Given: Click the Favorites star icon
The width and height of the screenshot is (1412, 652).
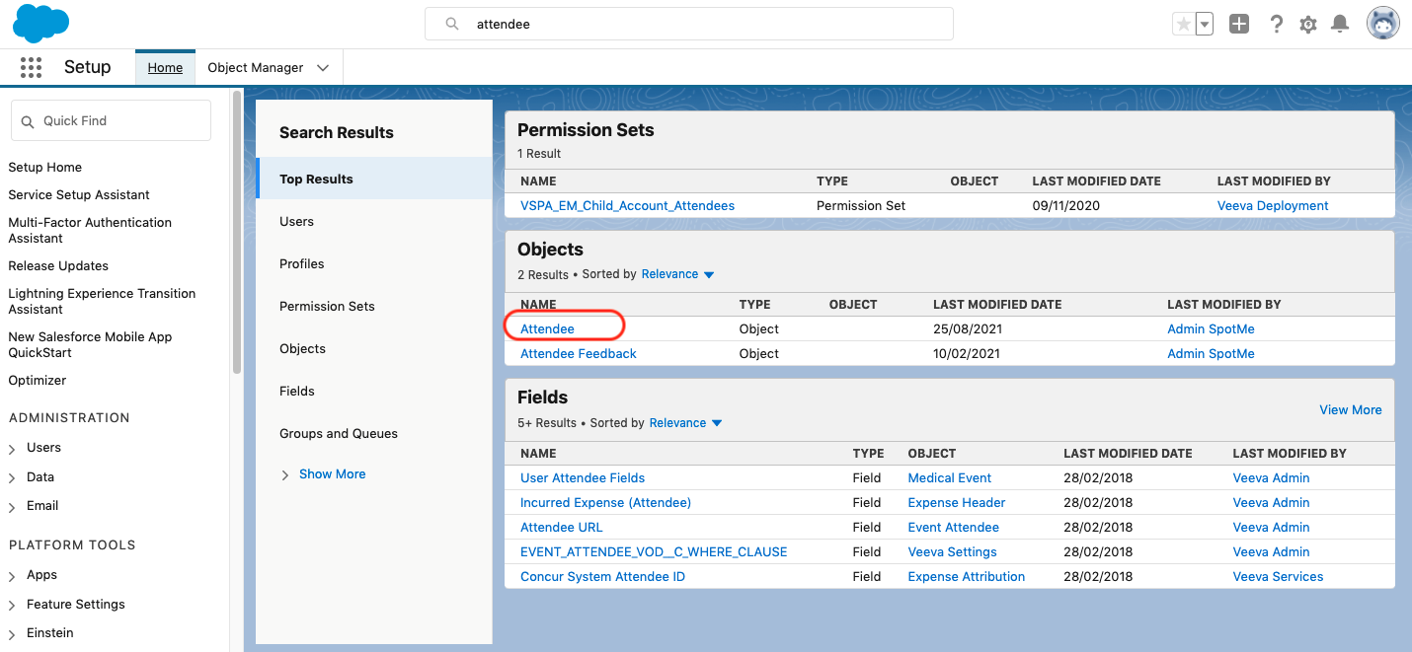Looking at the screenshot, I should pyautogui.click(x=1183, y=25).
